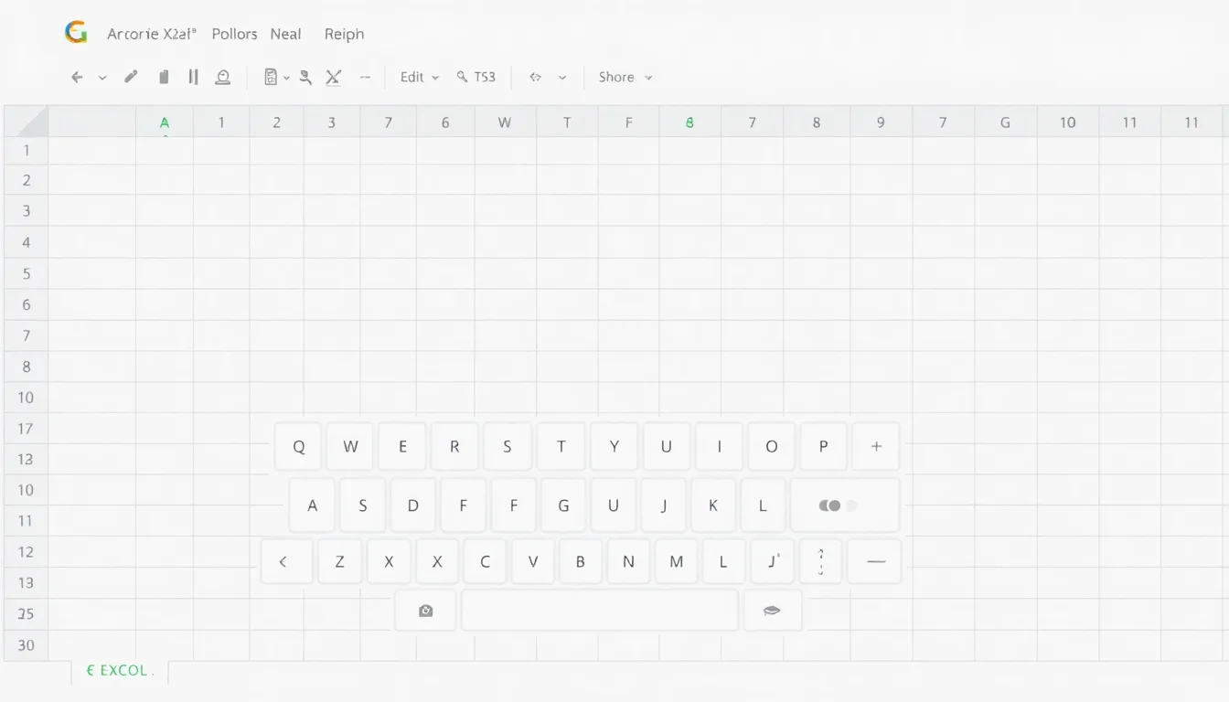Viewport: 1229px width, 702px height.
Task: Select the row header labeled 25
Action: coord(26,614)
